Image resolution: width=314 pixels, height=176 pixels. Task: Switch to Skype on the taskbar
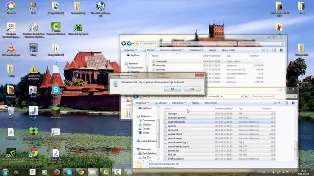tap(69, 172)
